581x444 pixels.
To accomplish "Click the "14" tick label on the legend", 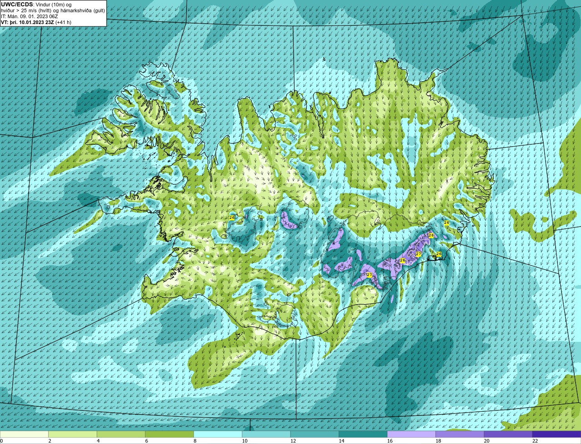I will tap(341, 441).
